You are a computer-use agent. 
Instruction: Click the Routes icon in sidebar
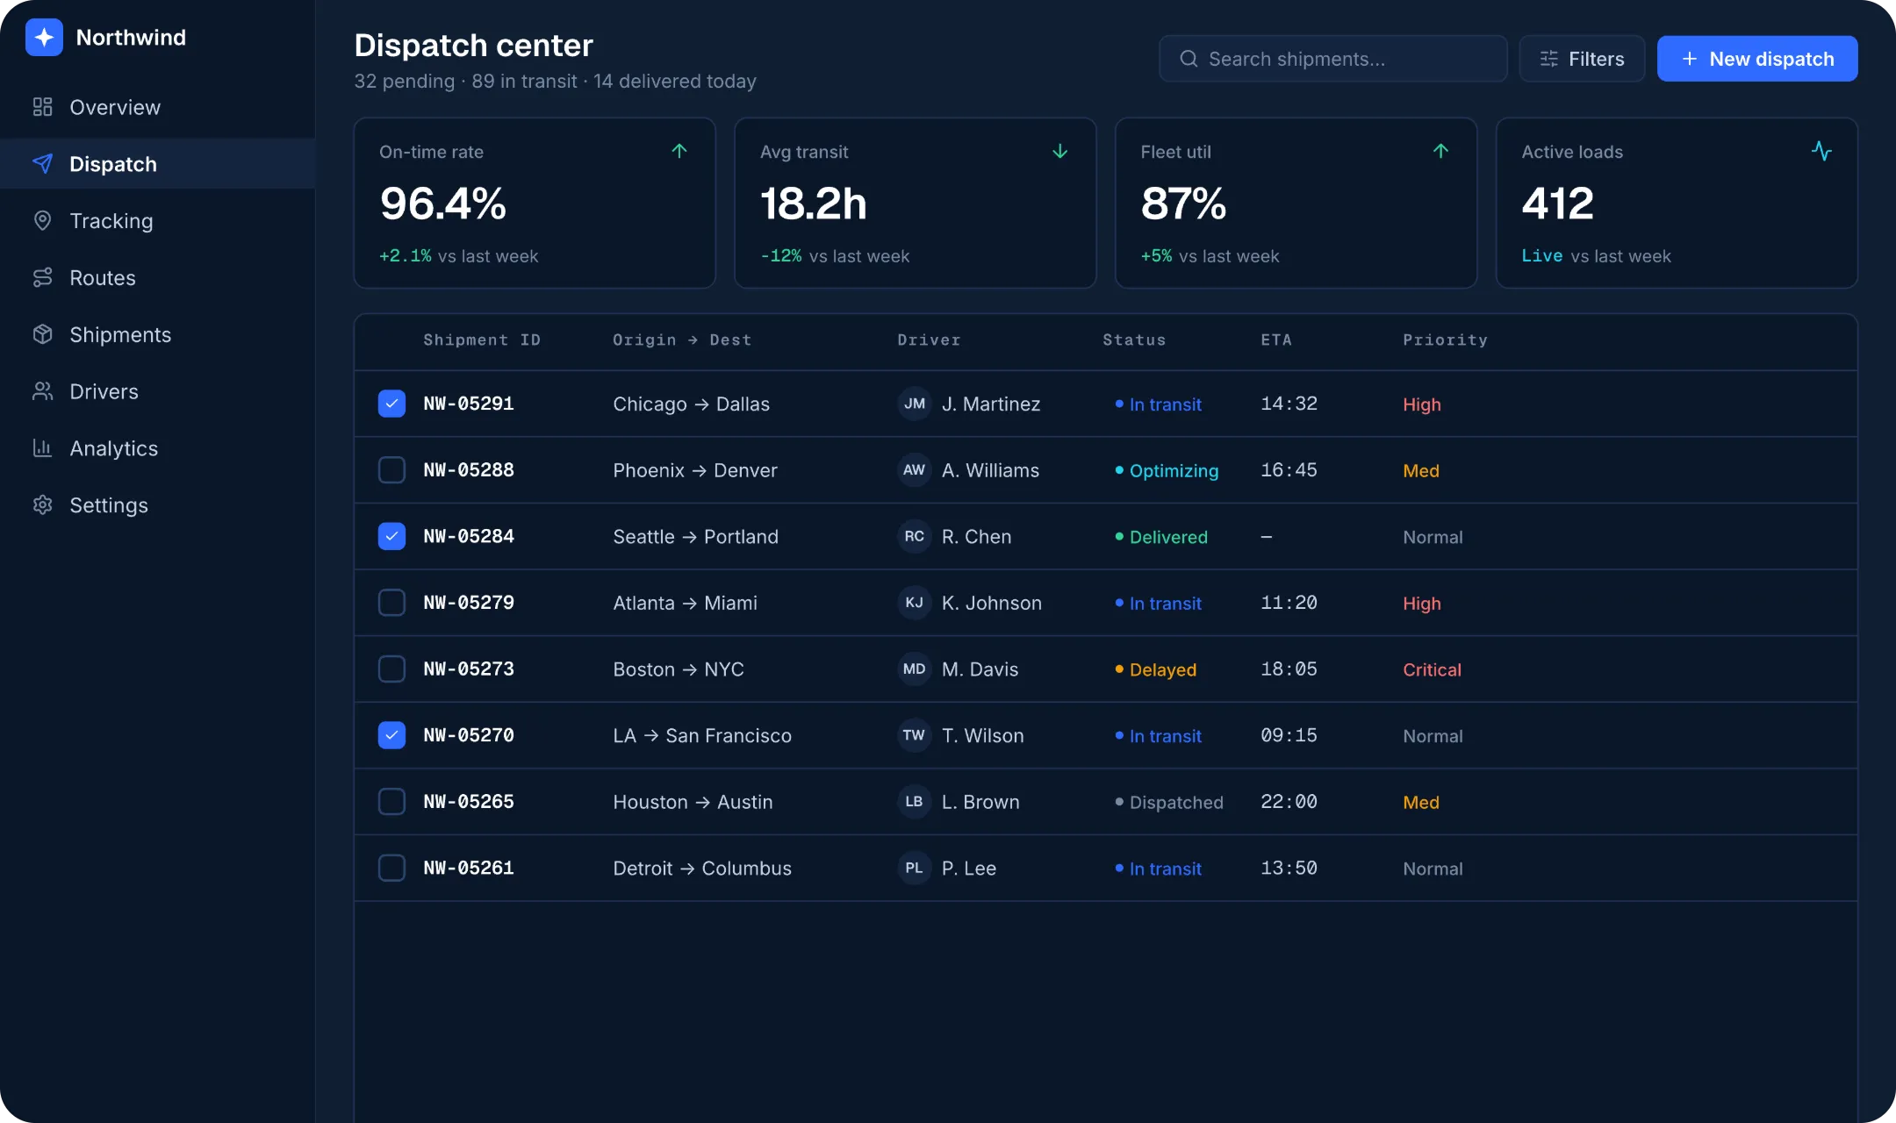pyautogui.click(x=42, y=278)
